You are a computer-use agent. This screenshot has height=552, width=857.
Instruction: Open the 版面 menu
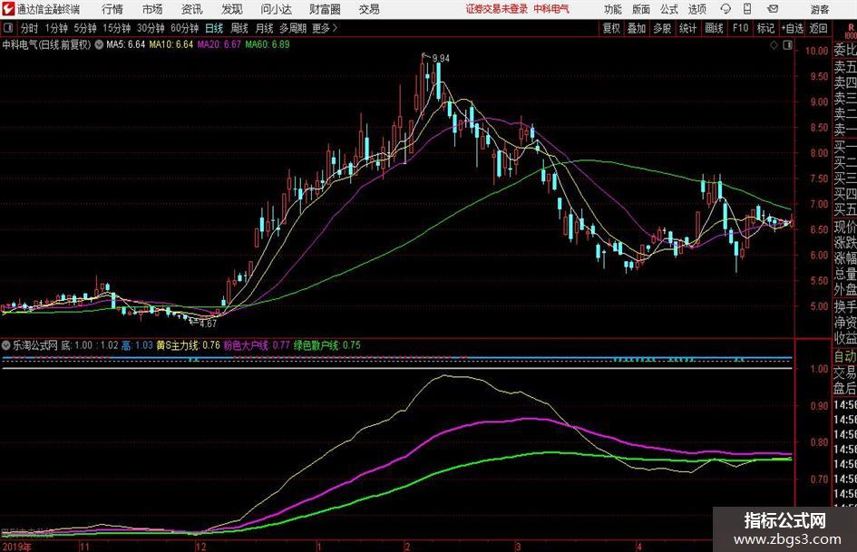(x=640, y=9)
